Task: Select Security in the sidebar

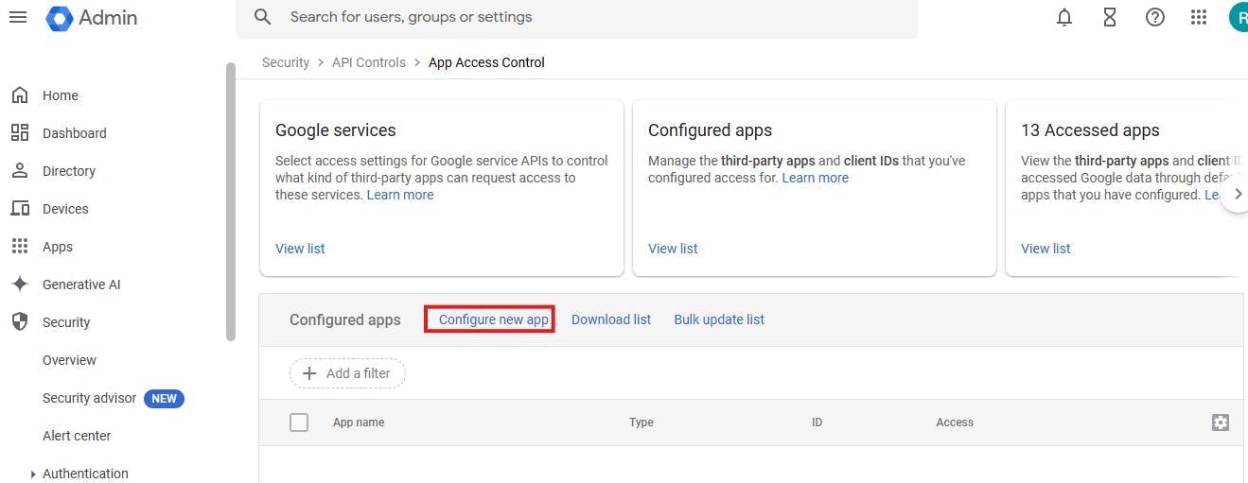Action: (x=66, y=322)
